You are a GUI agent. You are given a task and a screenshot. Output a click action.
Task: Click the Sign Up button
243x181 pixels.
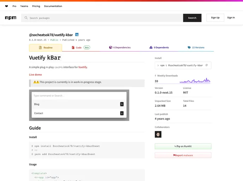pyautogui.click(x=215, y=18)
